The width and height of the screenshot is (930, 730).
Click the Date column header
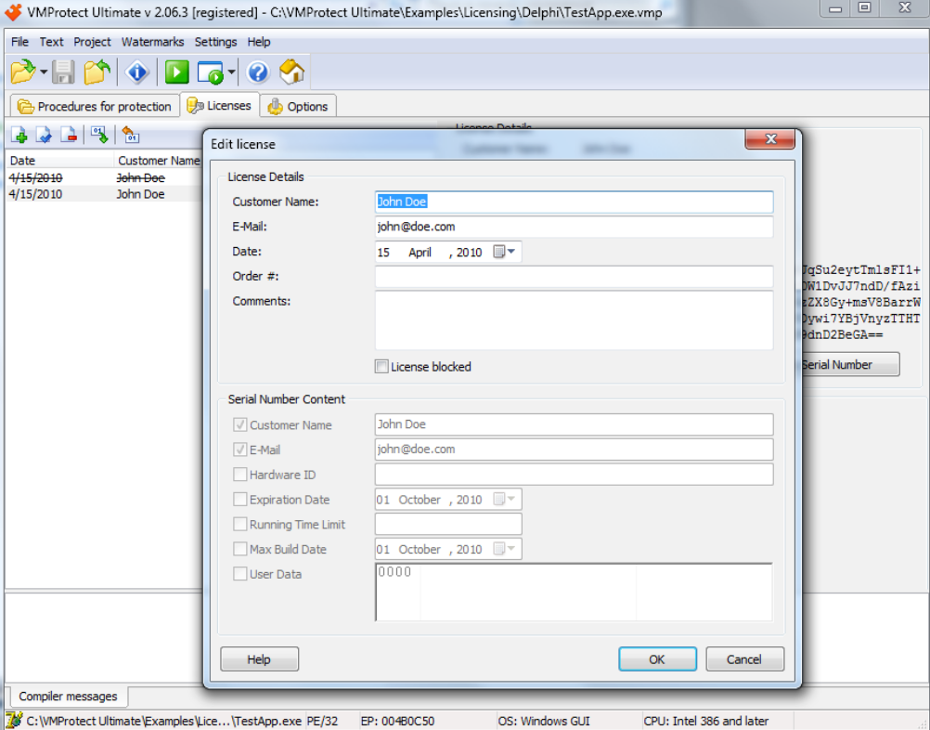click(59, 161)
